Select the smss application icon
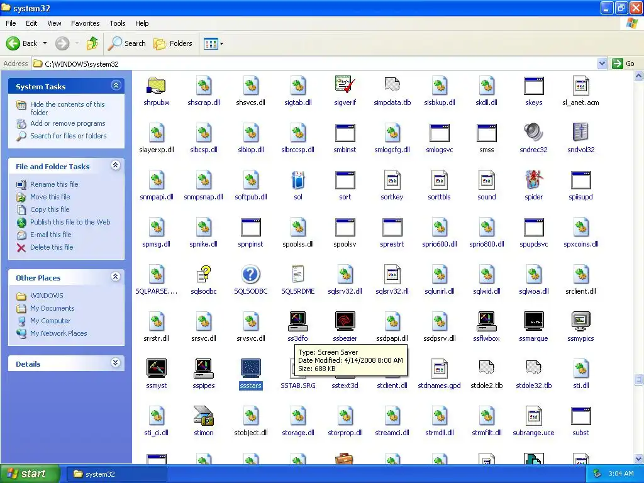The image size is (644, 483). 487,133
